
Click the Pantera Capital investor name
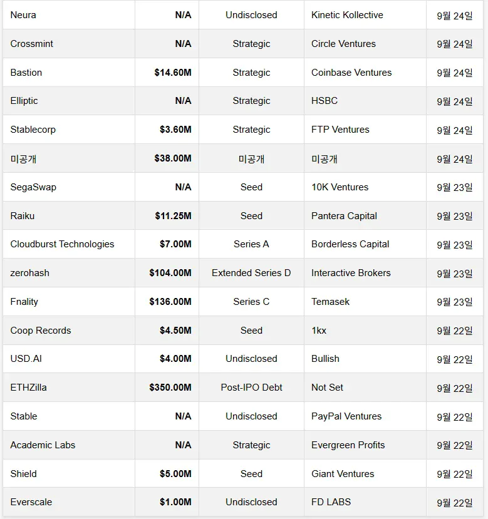344,216
